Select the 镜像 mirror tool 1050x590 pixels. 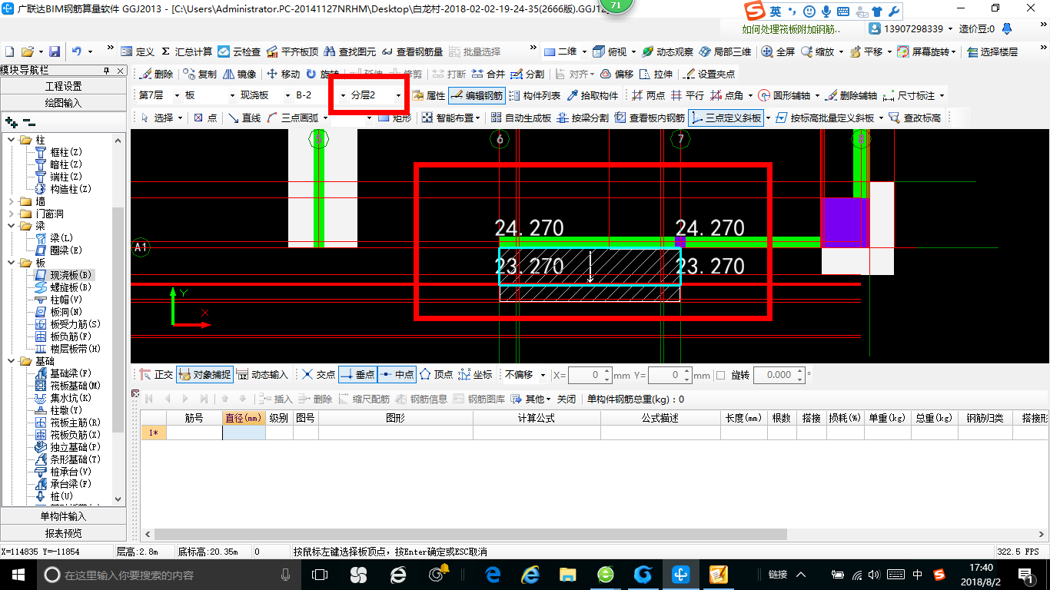pyautogui.click(x=240, y=75)
